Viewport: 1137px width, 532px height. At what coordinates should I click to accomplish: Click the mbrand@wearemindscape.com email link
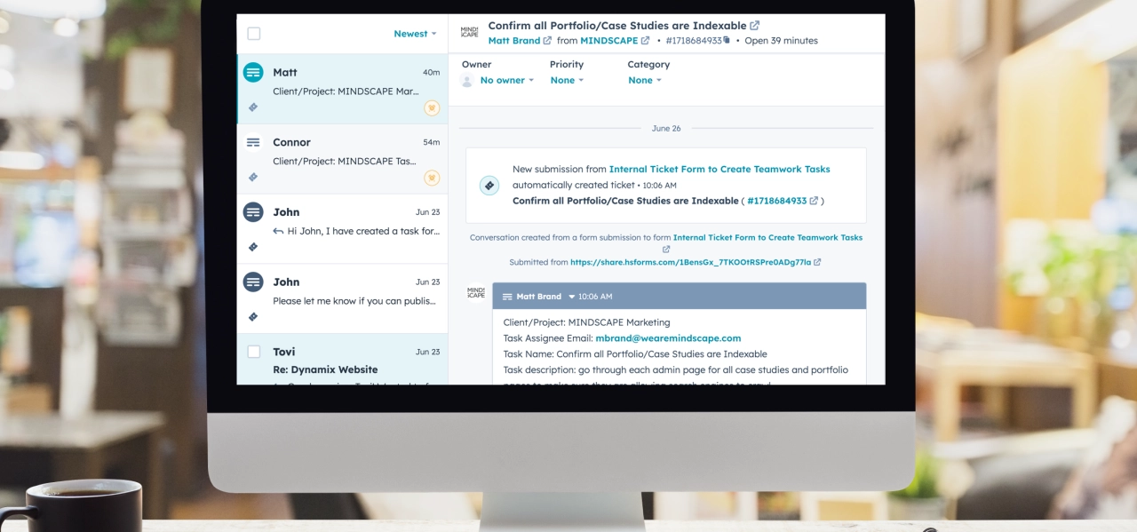point(668,338)
